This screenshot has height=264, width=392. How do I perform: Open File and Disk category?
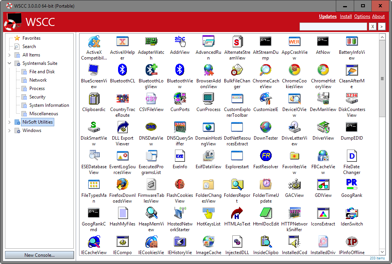click(42, 72)
